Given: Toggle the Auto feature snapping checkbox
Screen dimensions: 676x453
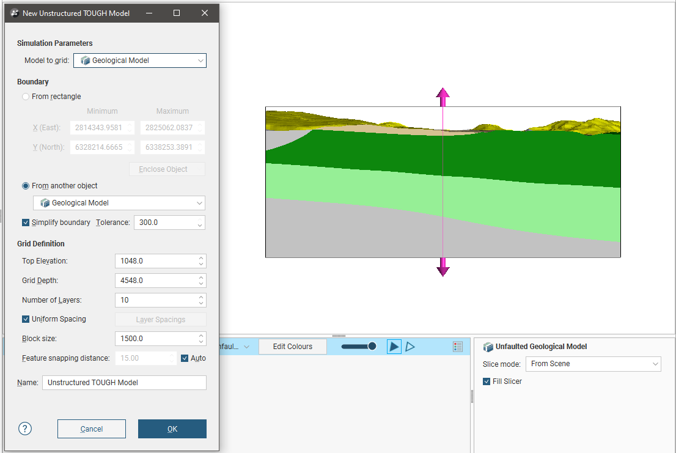Looking at the screenshot, I should click(x=185, y=358).
